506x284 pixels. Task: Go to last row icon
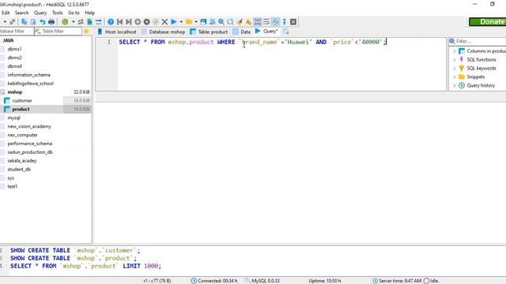coord(128,22)
